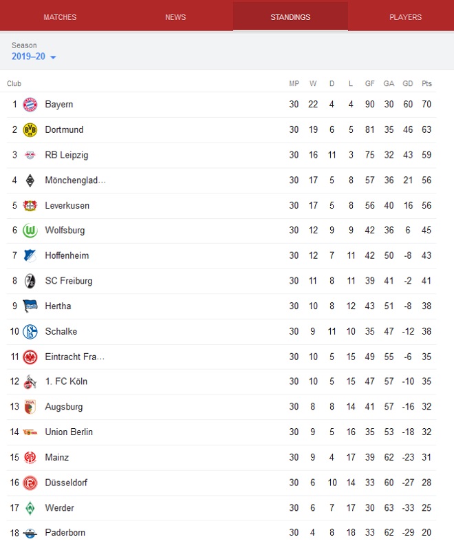Open the News tab
The image size is (454, 548).
click(x=175, y=17)
